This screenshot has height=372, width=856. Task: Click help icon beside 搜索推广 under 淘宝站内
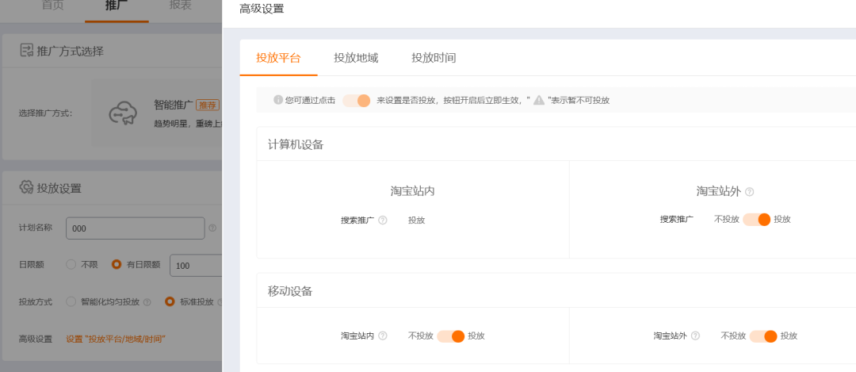click(x=383, y=221)
